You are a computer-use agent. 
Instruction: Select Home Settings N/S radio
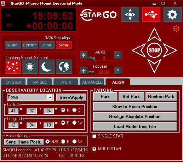click(47, 141)
